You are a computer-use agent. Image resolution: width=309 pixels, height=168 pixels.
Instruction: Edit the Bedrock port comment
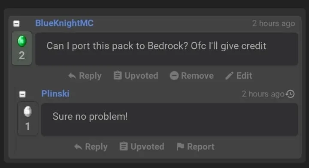point(239,76)
